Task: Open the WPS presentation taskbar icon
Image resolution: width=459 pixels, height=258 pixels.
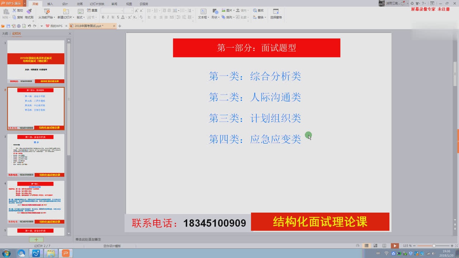Action: click(x=66, y=253)
